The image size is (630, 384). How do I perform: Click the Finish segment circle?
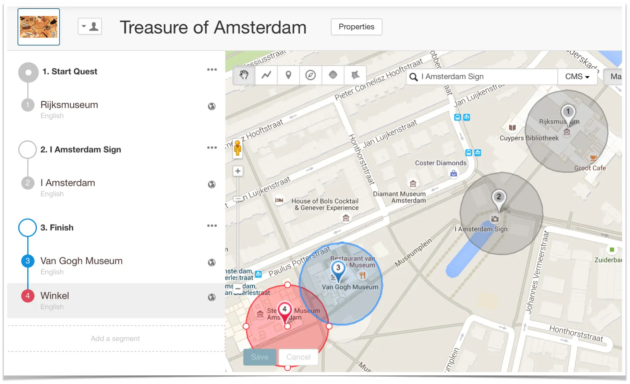(28, 228)
